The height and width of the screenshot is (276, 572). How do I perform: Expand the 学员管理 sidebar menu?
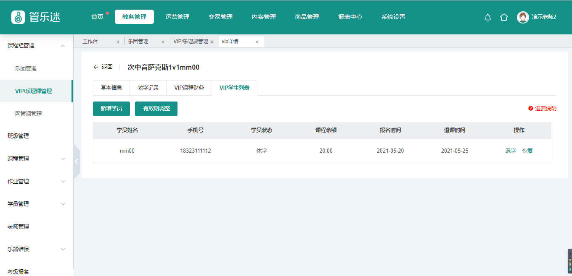click(63, 204)
